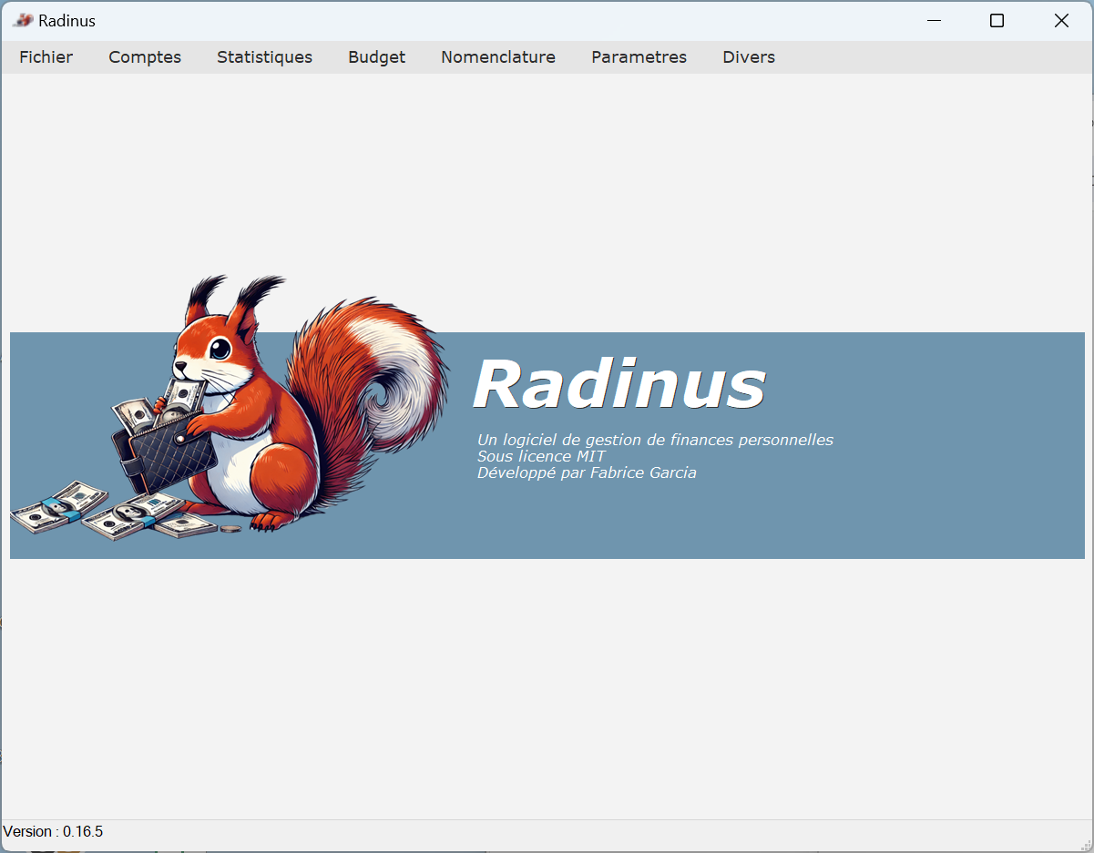Click the window resize grip in status bar

pyautogui.click(x=1084, y=843)
